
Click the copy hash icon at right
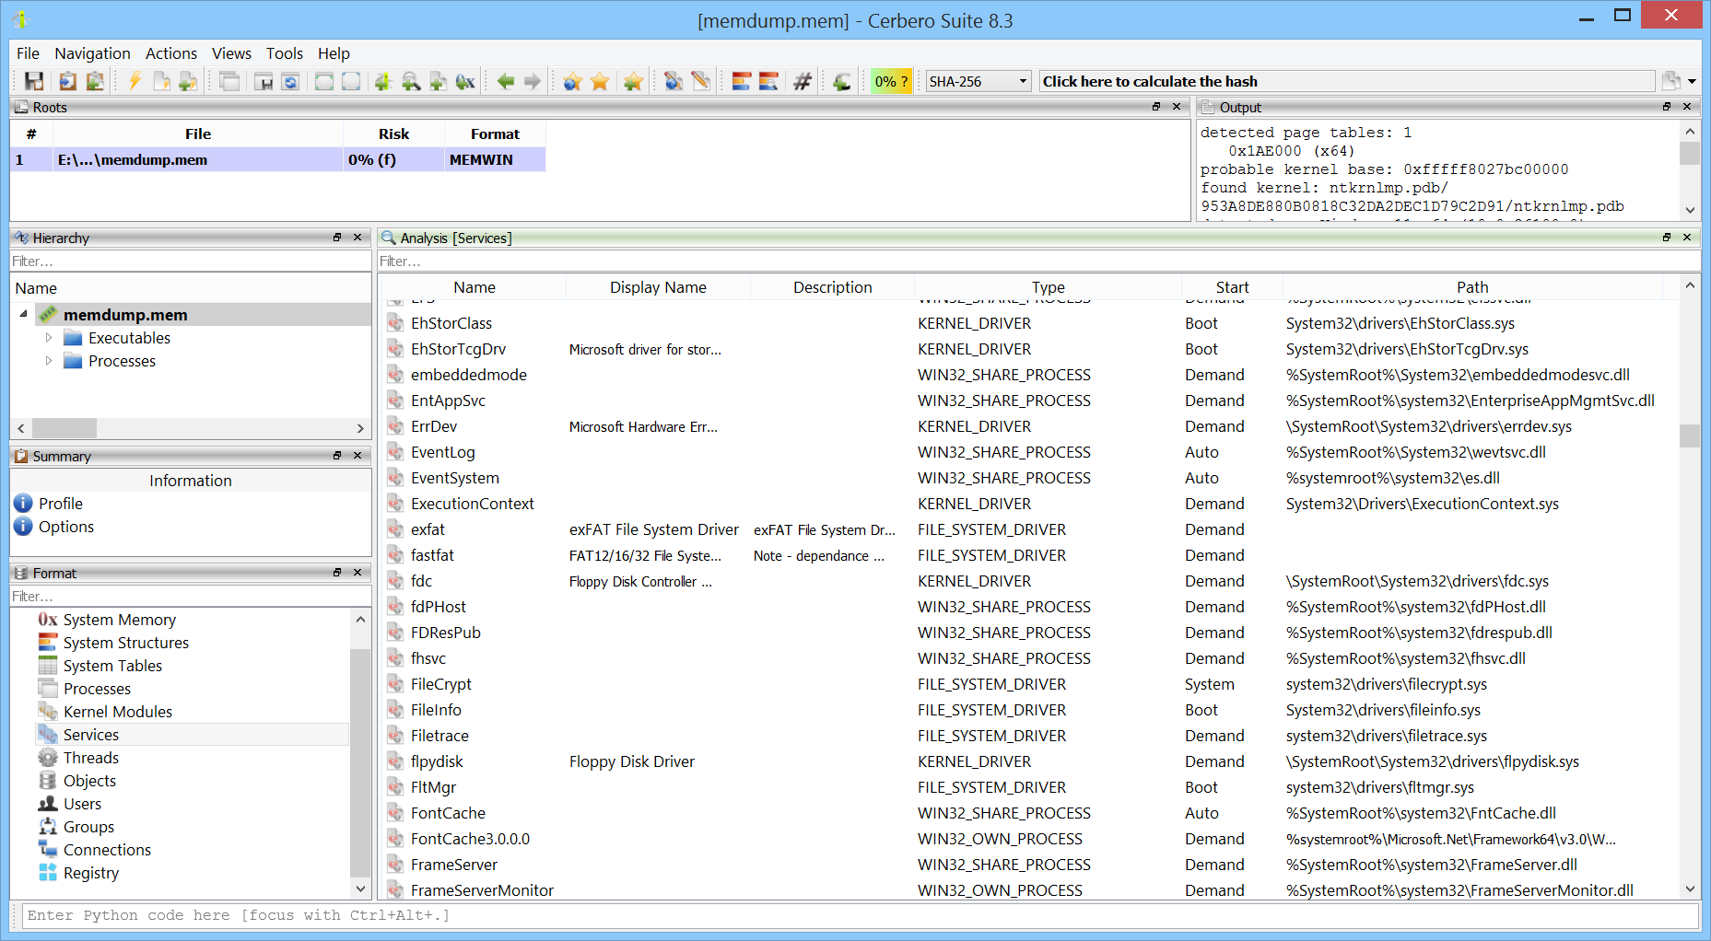(x=1670, y=81)
